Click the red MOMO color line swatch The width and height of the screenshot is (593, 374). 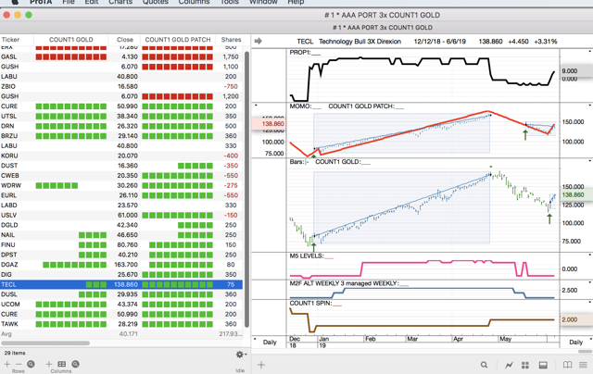[x=317, y=109]
